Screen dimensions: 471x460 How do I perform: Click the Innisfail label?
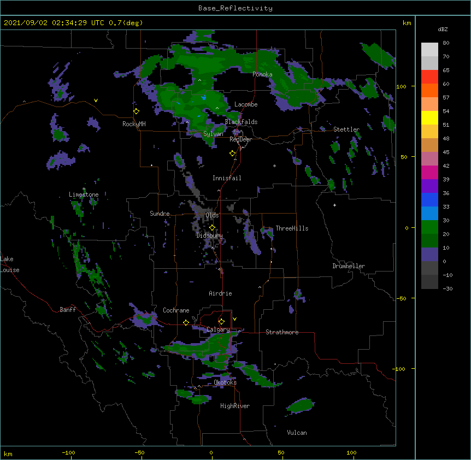227,178
